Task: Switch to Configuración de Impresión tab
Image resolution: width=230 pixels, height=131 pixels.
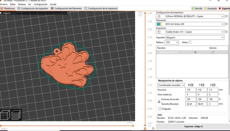Action: pos(33,9)
